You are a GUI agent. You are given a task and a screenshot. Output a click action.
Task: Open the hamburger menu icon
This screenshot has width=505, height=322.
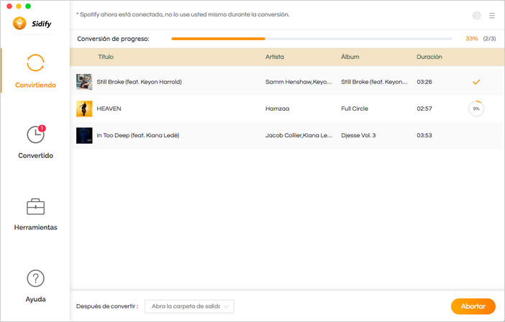492,15
